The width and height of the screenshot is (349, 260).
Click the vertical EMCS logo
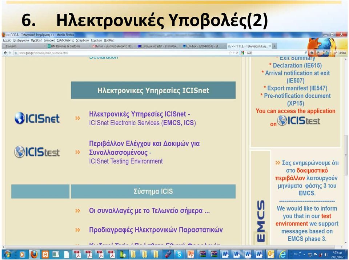click(x=261, y=221)
